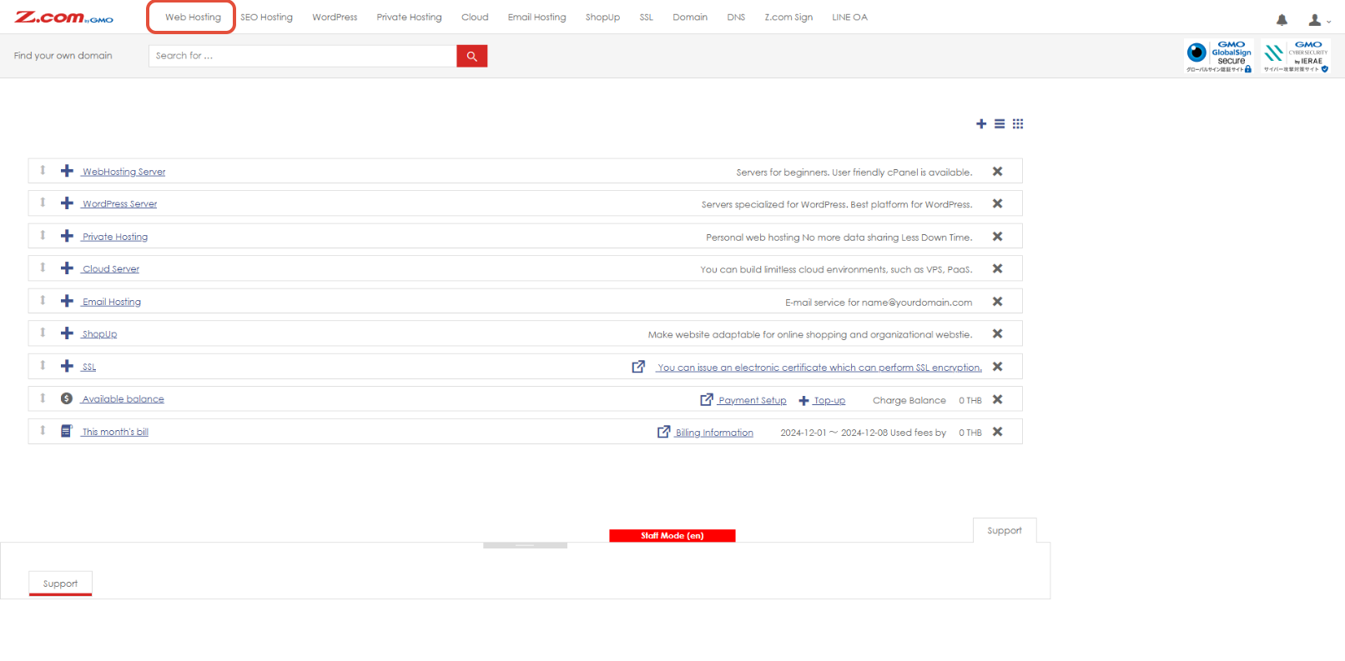This screenshot has height=661, width=1345.
Task: Grab WordPress Server reorder handle
Action: (43, 203)
